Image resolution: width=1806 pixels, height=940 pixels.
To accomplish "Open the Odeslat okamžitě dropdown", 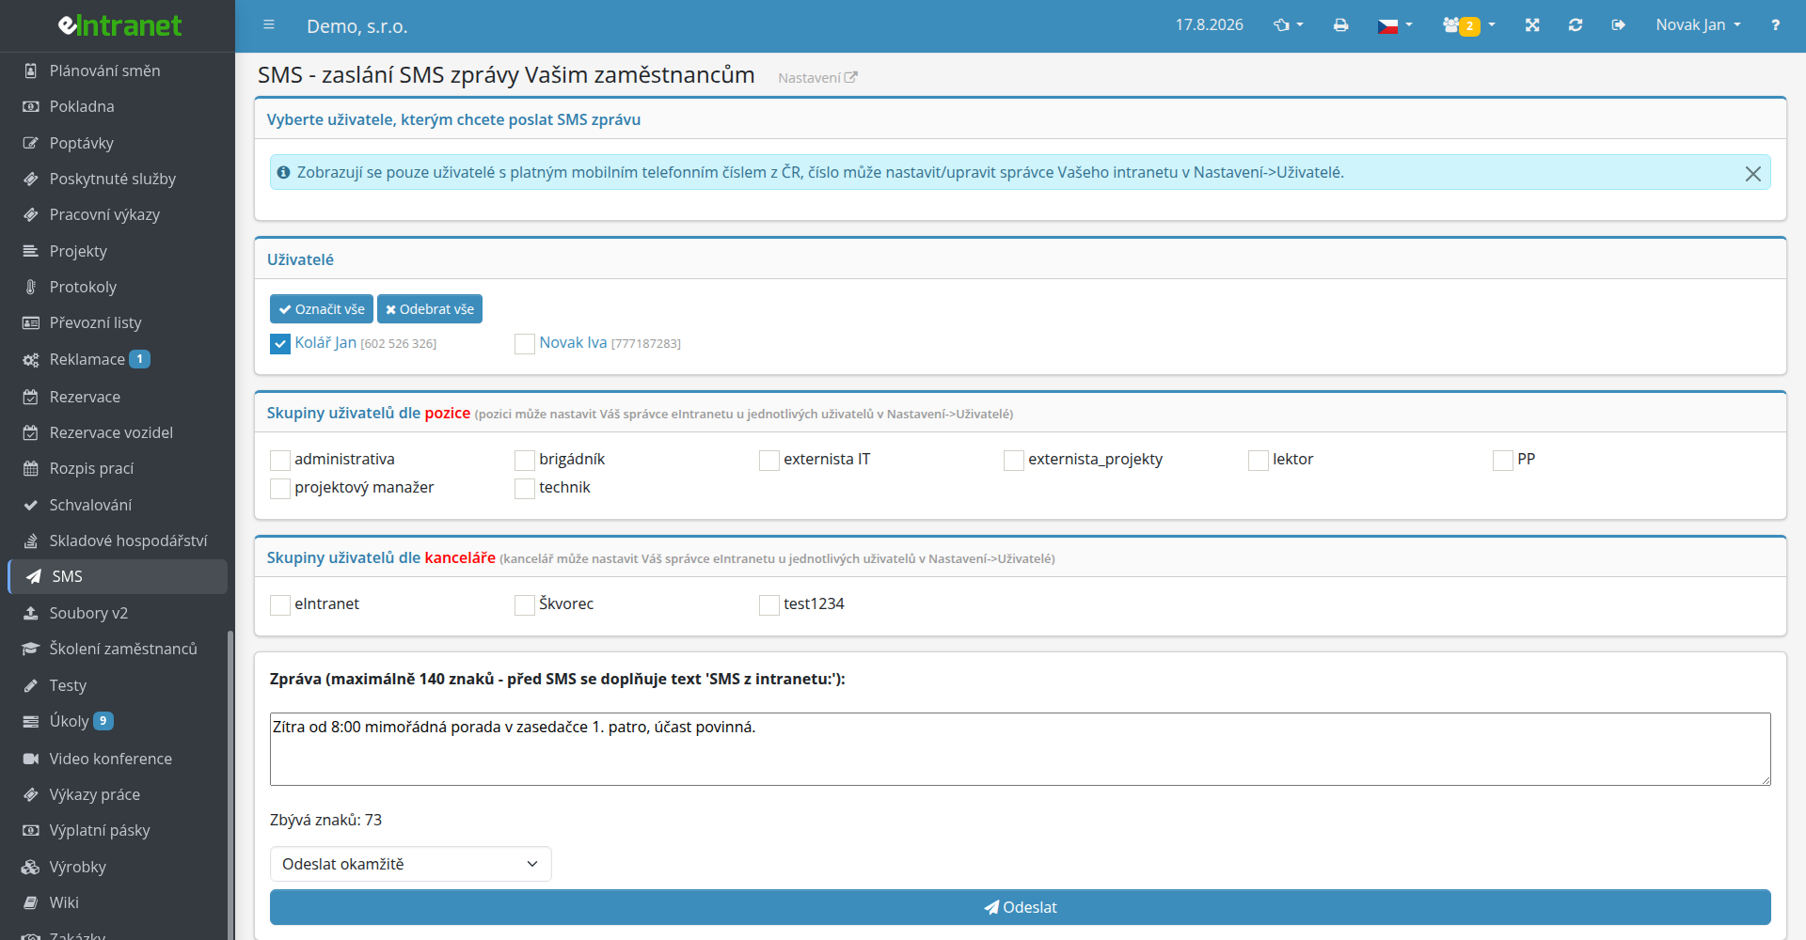I will [410, 864].
